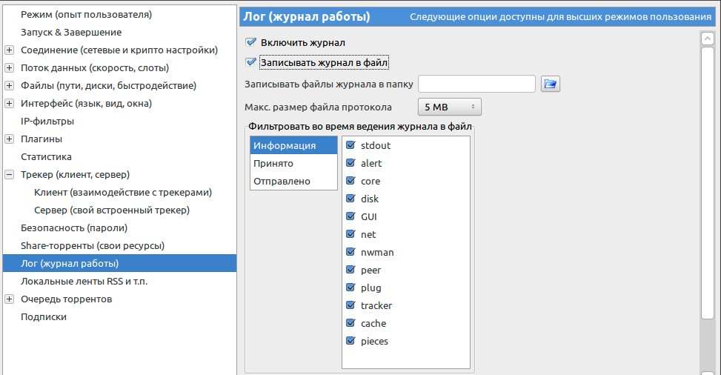Uncheck the disk log filter

point(350,199)
